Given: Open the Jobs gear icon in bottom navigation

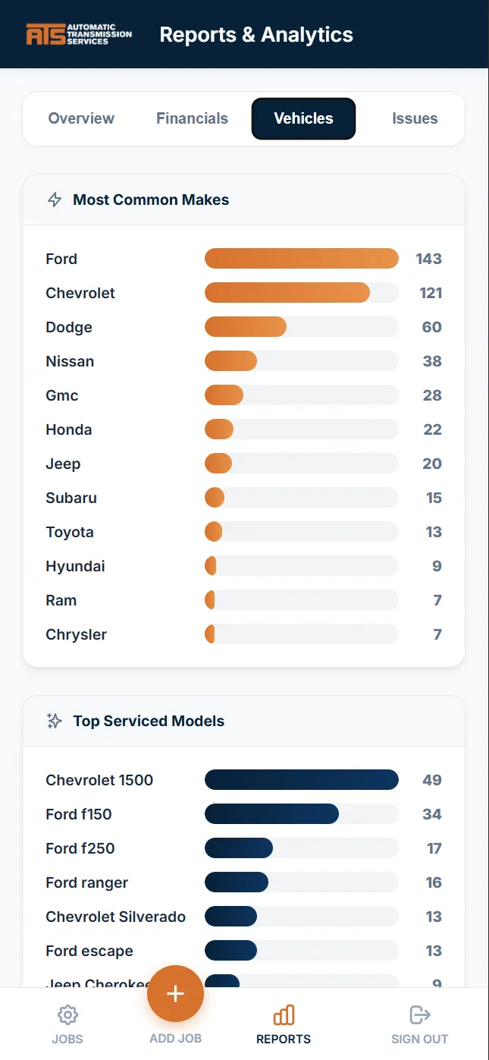Looking at the screenshot, I should (x=67, y=1014).
